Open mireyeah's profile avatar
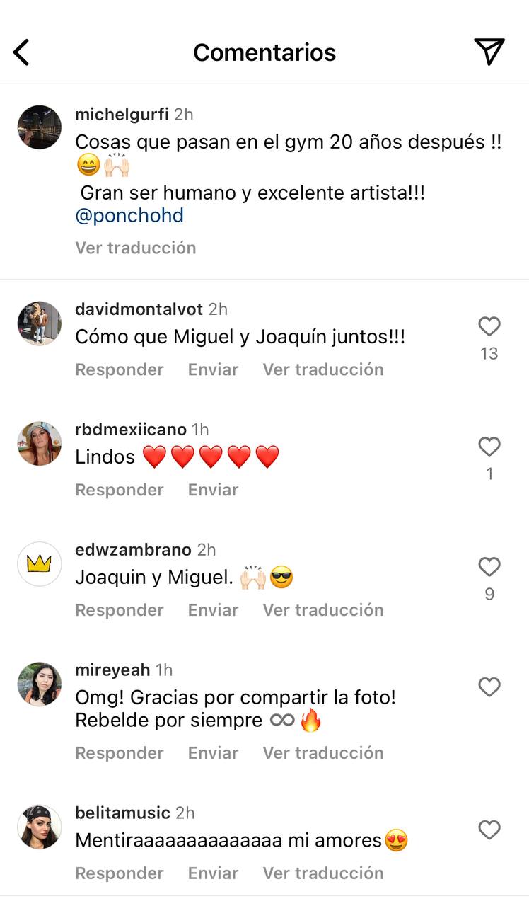The width and height of the screenshot is (529, 906). [40, 684]
